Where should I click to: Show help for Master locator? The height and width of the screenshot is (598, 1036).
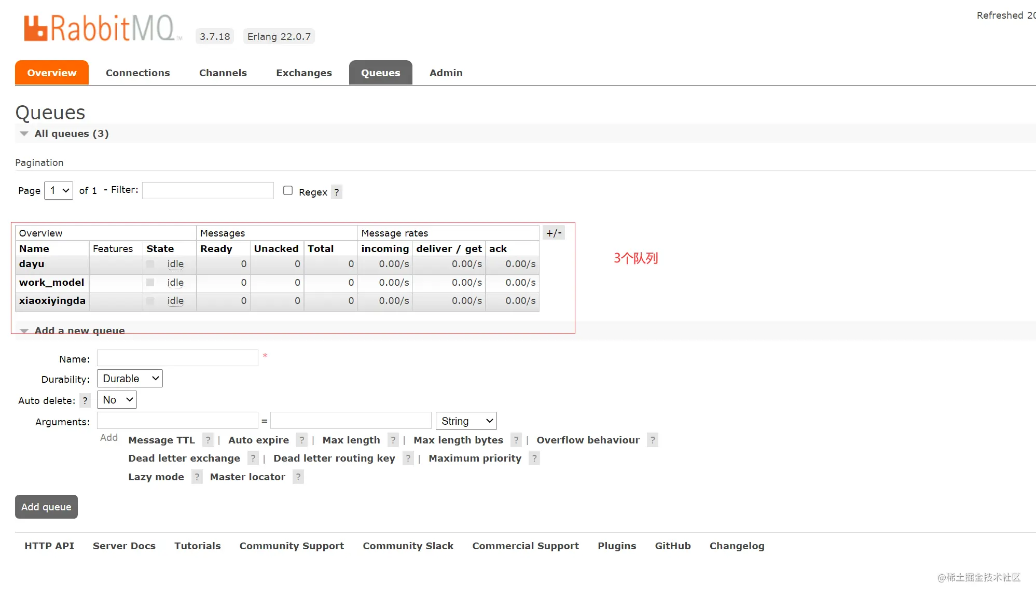click(x=298, y=477)
